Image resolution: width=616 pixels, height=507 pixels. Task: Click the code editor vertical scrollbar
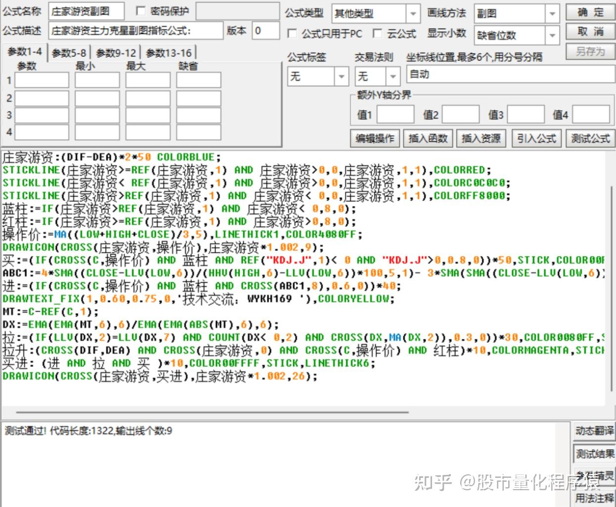click(x=612, y=288)
